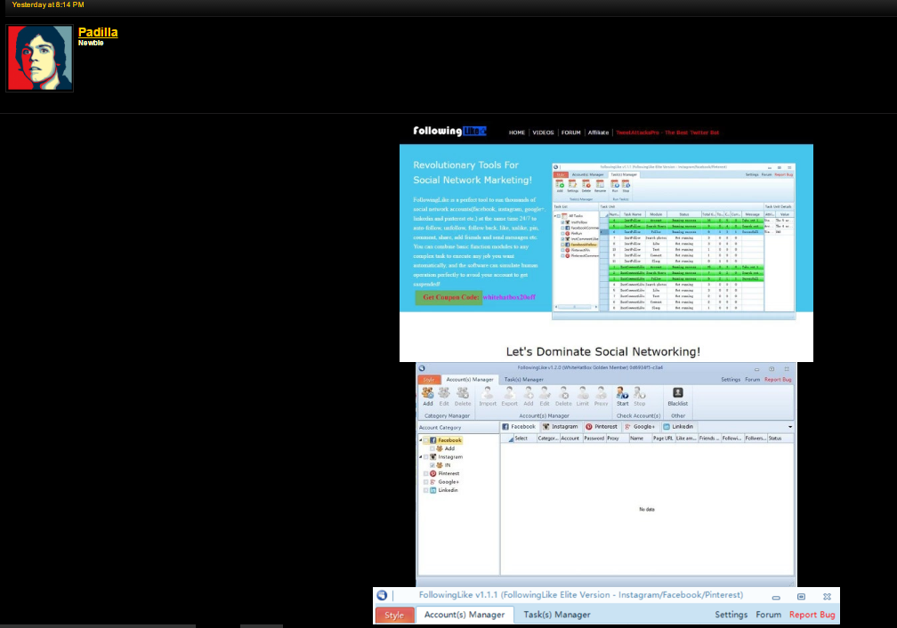Click the Status column header
Viewport: 897px width, 628px height.
tap(780, 439)
